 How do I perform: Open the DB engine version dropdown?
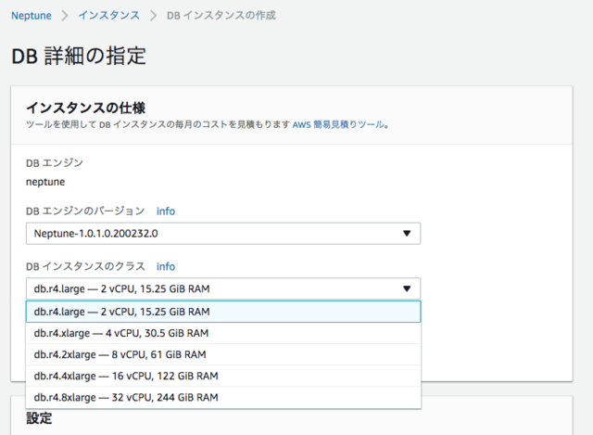[223, 234]
